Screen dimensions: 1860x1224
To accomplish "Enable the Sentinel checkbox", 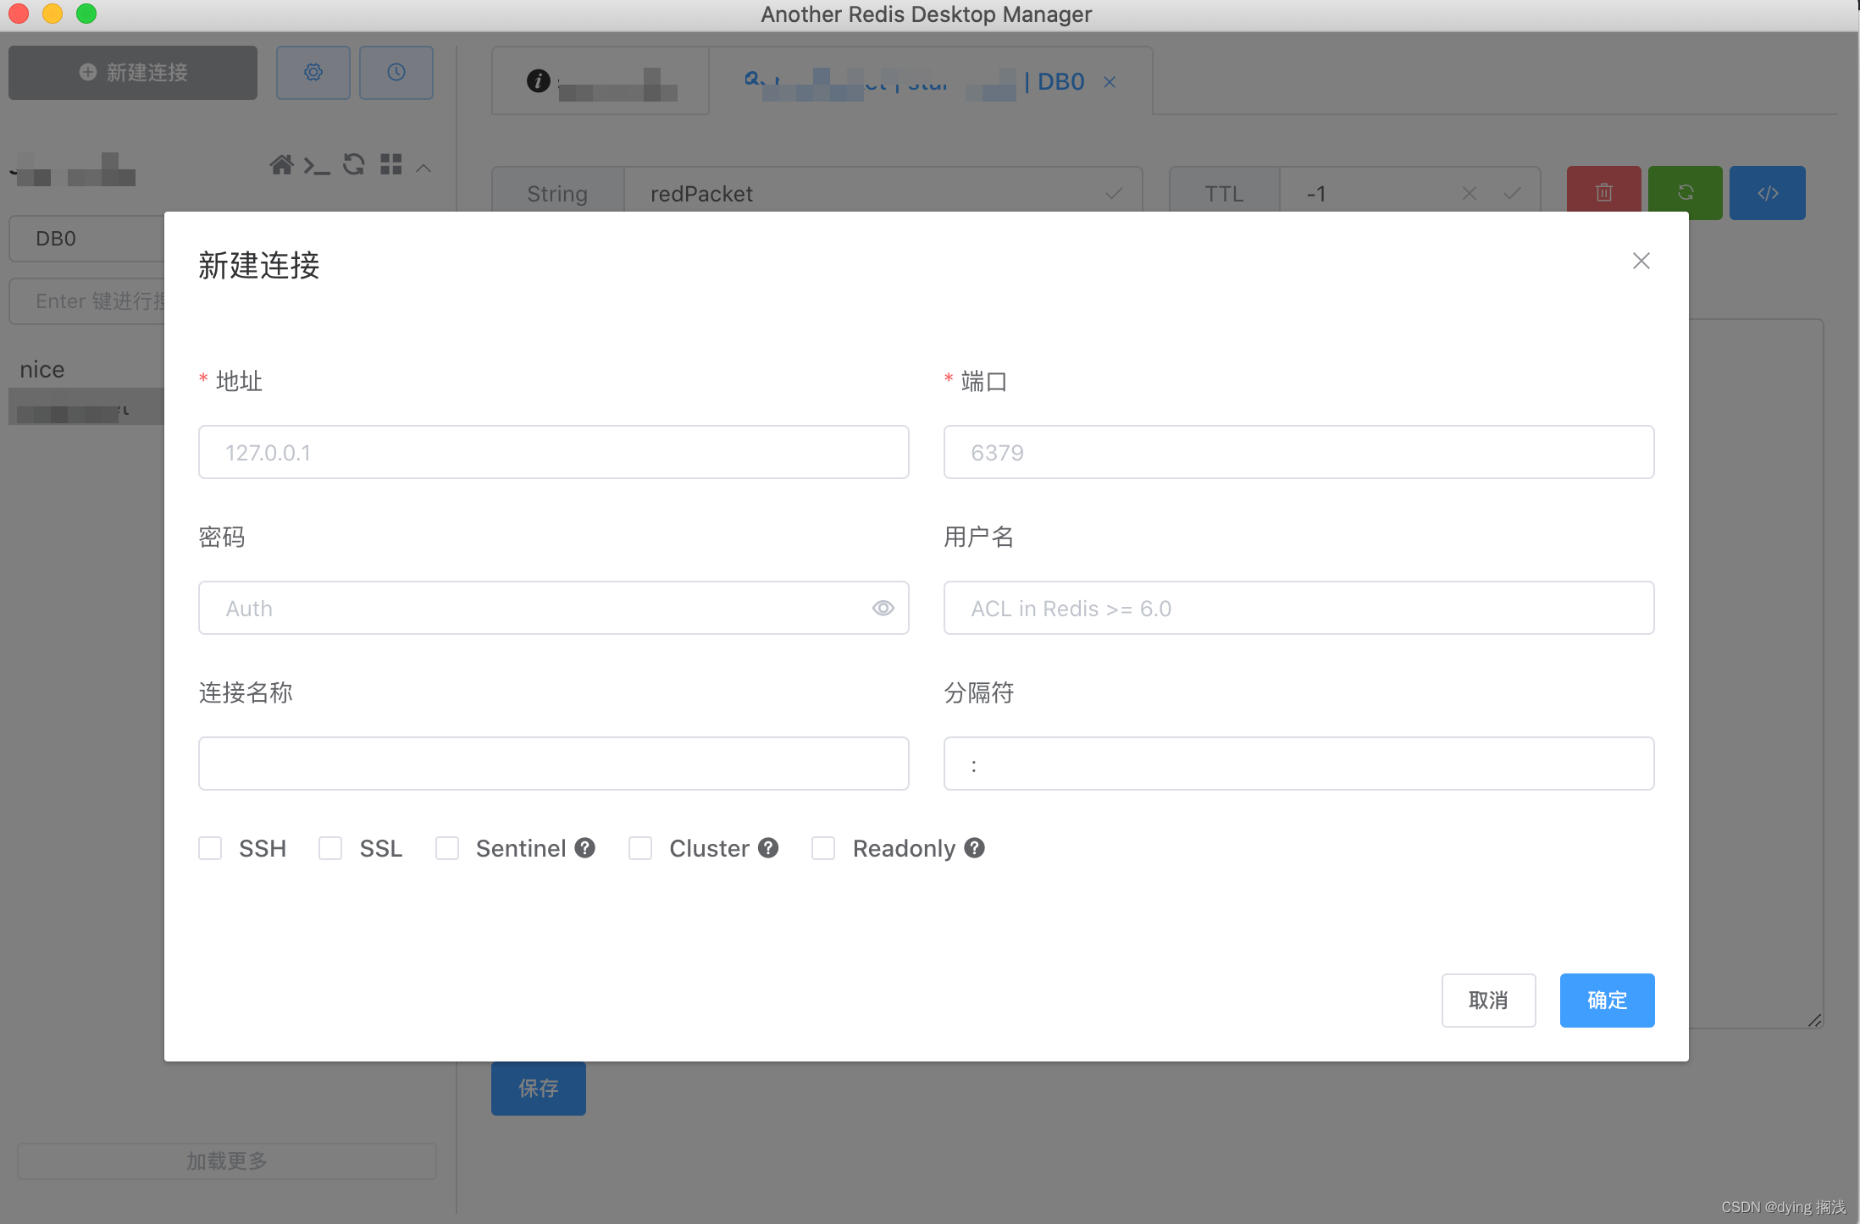I will pos(447,848).
